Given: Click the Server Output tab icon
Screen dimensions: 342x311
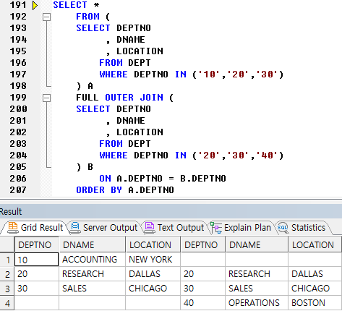Looking at the screenshot, I should [75, 228].
